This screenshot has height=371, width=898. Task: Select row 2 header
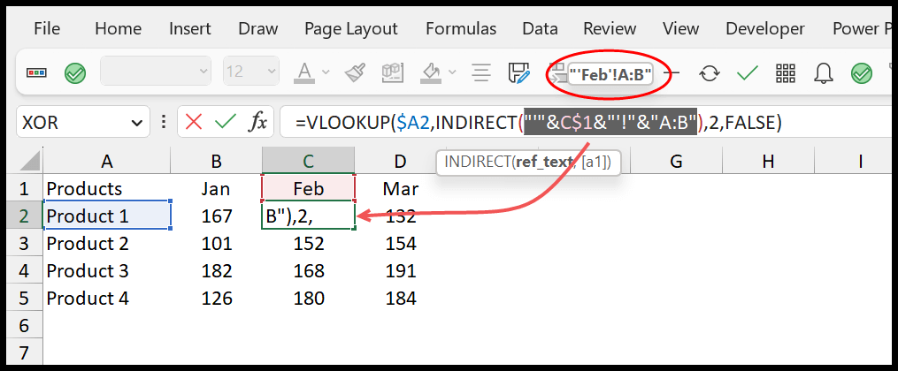pyautogui.click(x=24, y=216)
